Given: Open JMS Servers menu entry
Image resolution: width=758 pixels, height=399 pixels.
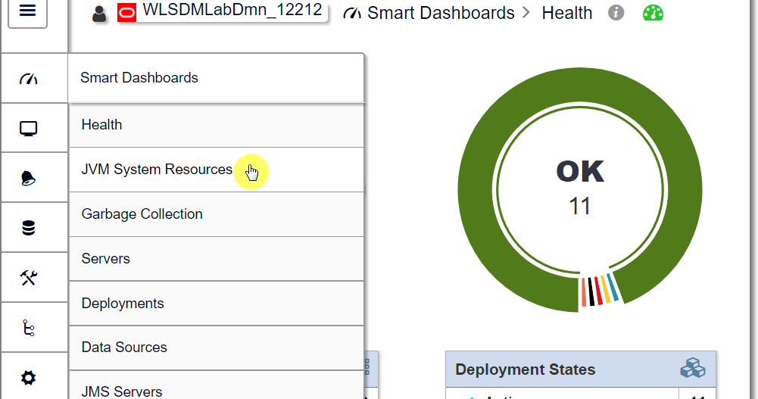Looking at the screenshot, I should tap(217, 386).
